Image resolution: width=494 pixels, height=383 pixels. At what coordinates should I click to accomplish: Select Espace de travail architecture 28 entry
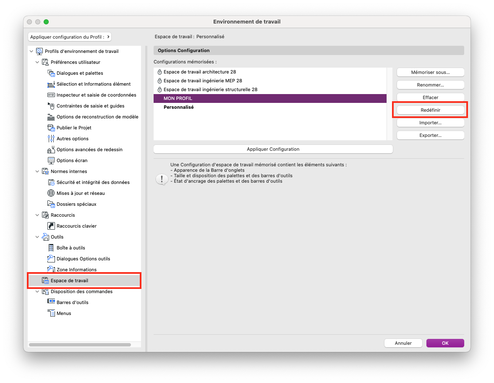270,72
